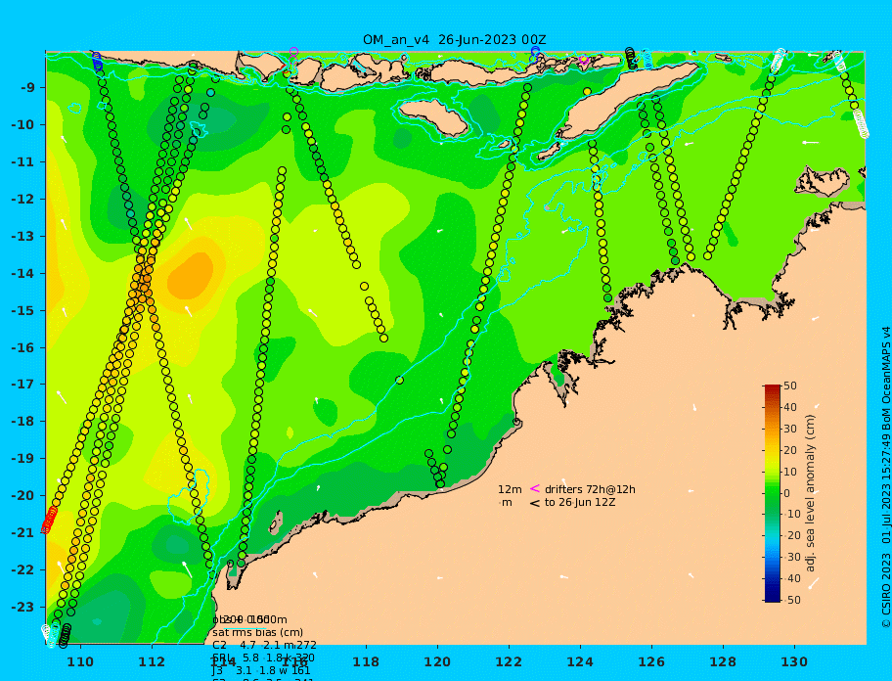Screen dimensions: 892x681
Task: Click the to 26 Jun 12Z legend text
Action: (580, 502)
